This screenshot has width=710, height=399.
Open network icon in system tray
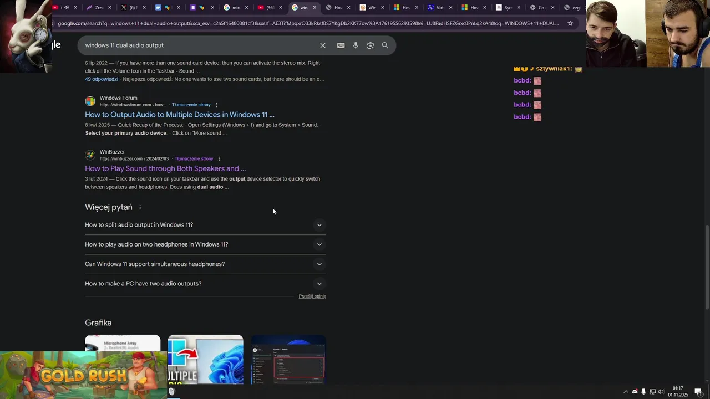[652, 392]
